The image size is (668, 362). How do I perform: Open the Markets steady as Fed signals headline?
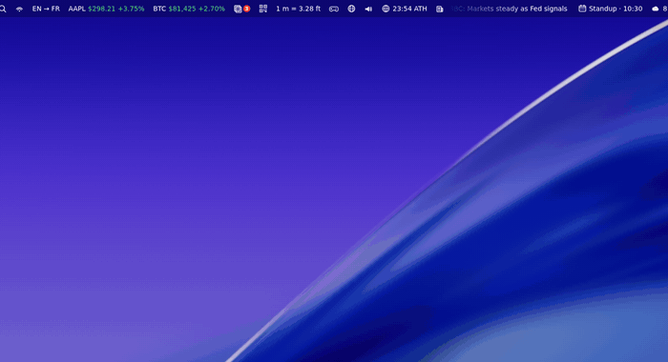(x=510, y=9)
